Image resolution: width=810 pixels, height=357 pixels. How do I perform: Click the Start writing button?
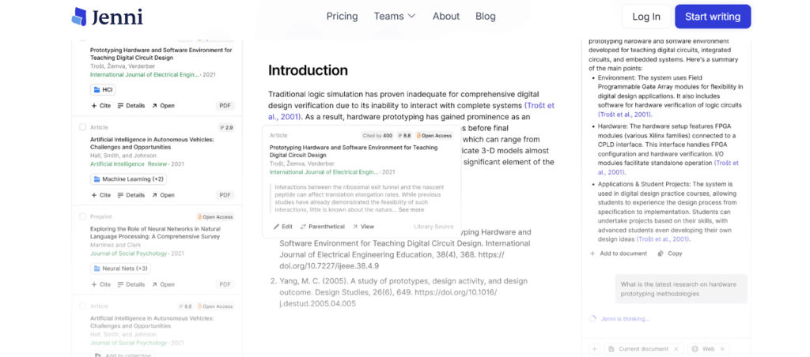pos(712,17)
